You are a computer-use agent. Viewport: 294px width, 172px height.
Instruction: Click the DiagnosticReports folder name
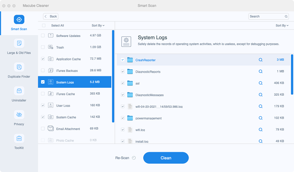pos(148,72)
